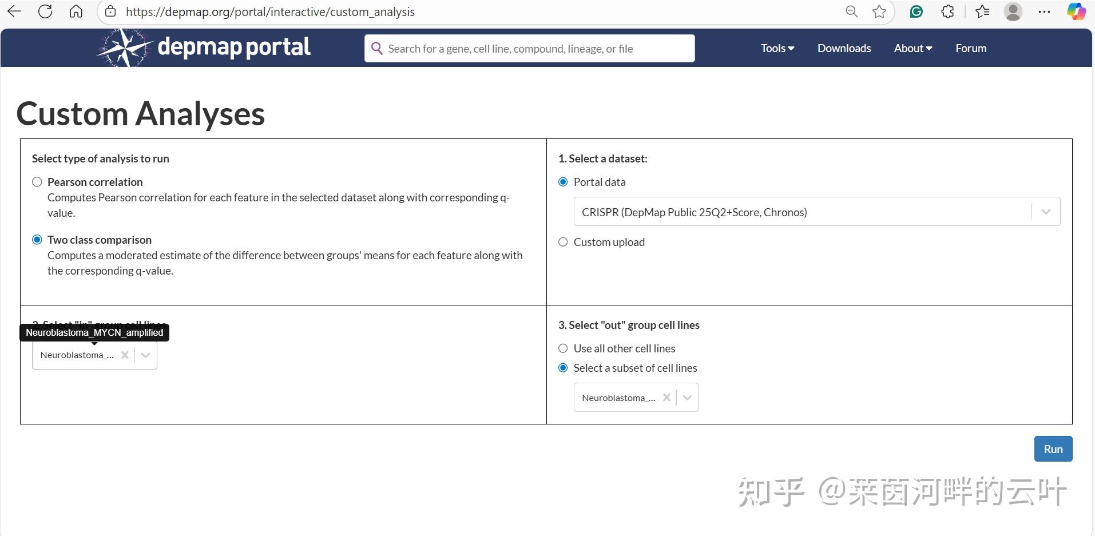Click the Run button
Viewport: 1095px width, 536px height.
pos(1053,448)
